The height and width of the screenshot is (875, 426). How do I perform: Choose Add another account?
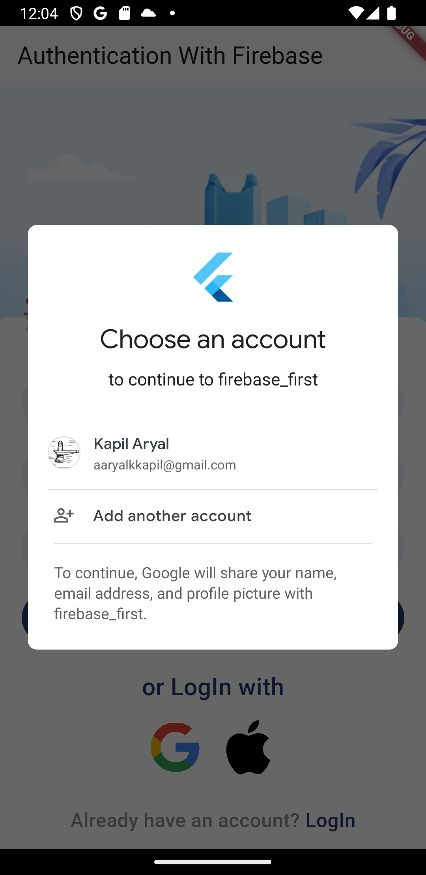click(x=213, y=516)
